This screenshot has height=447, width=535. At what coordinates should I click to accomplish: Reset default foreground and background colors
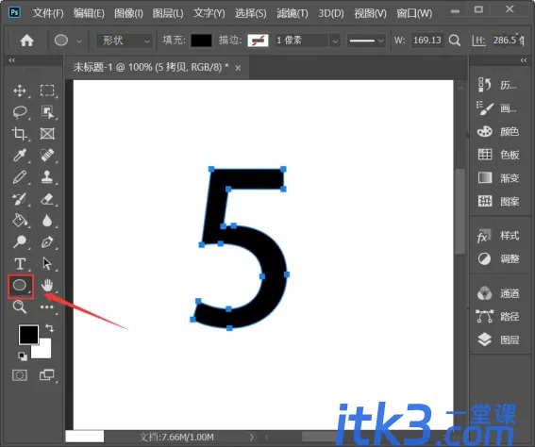tap(23, 356)
